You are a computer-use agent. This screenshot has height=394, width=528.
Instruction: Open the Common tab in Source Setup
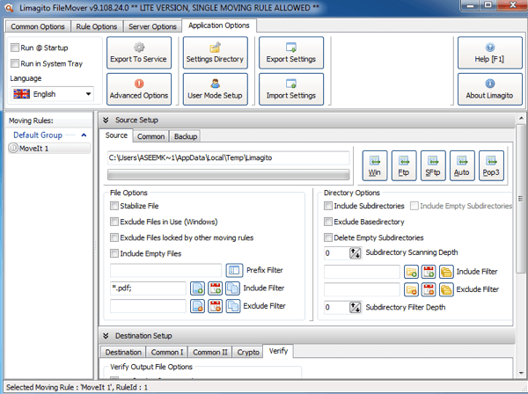150,136
